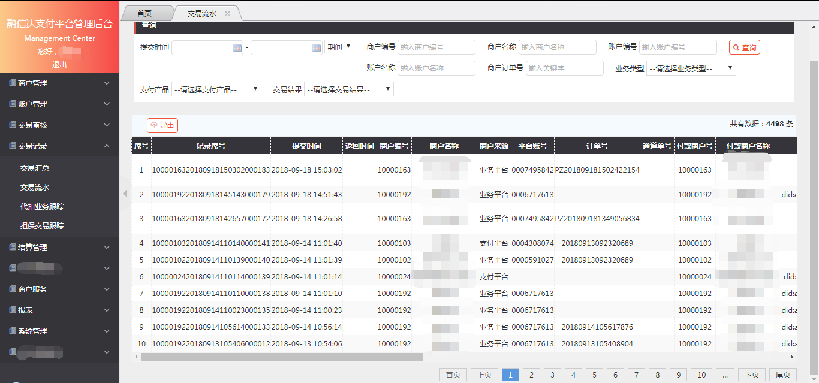Image resolution: width=819 pixels, height=383 pixels.
Task: Open 担保交易跟踪 submenu item
Action: click(x=42, y=226)
